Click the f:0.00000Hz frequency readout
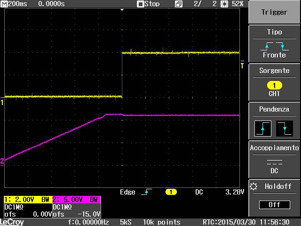The height and width of the screenshot is (226, 301). (x=88, y=222)
